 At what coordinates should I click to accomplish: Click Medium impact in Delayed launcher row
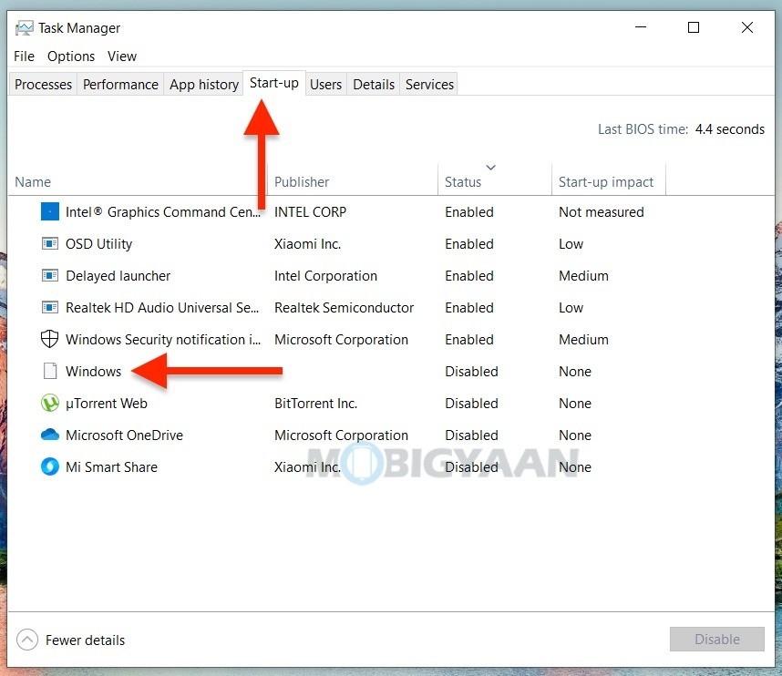tap(583, 276)
